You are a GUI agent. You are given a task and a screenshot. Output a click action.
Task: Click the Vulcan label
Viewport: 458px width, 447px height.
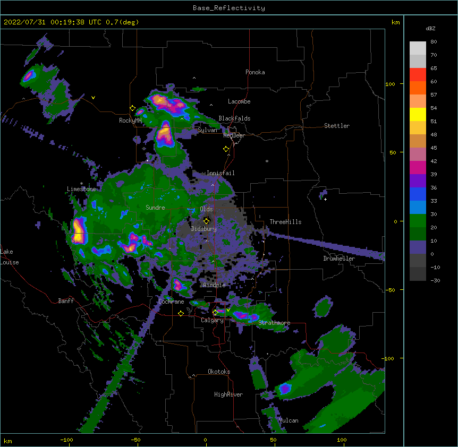click(x=289, y=420)
